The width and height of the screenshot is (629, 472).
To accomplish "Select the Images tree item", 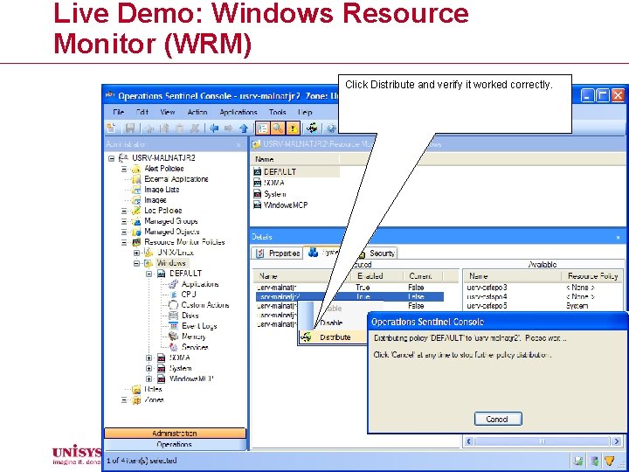I will [156, 200].
